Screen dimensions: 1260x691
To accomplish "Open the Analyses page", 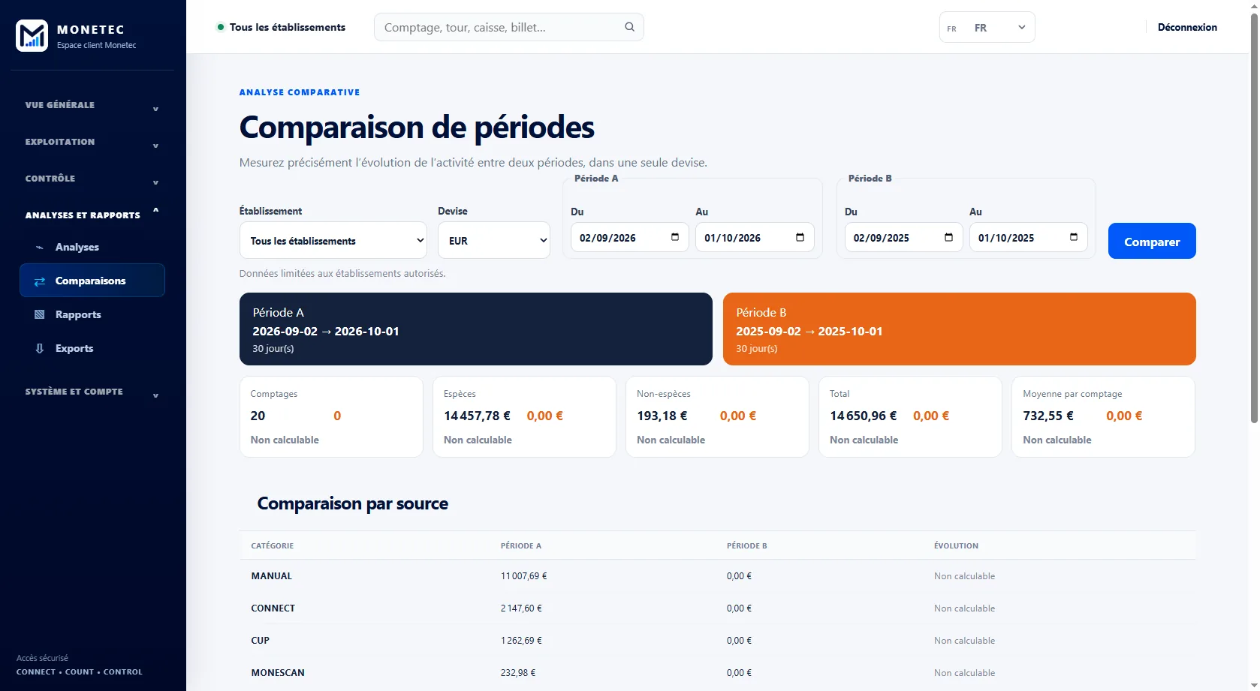I will point(92,247).
